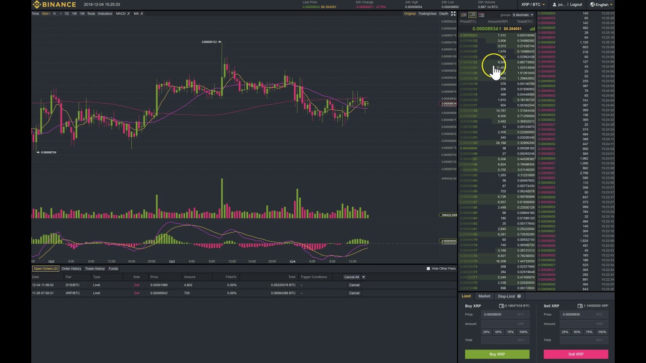Show buy orders only view
This screenshot has width=646, height=363.
click(472, 15)
